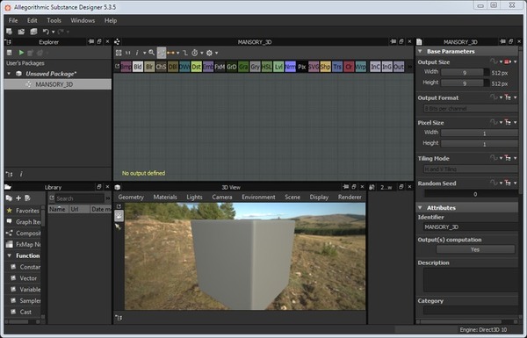Image resolution: width=527 pixels, height=338 pixels.
Task: Add a Channels Shuffle (ChS) node
Action: click(161, 67)
